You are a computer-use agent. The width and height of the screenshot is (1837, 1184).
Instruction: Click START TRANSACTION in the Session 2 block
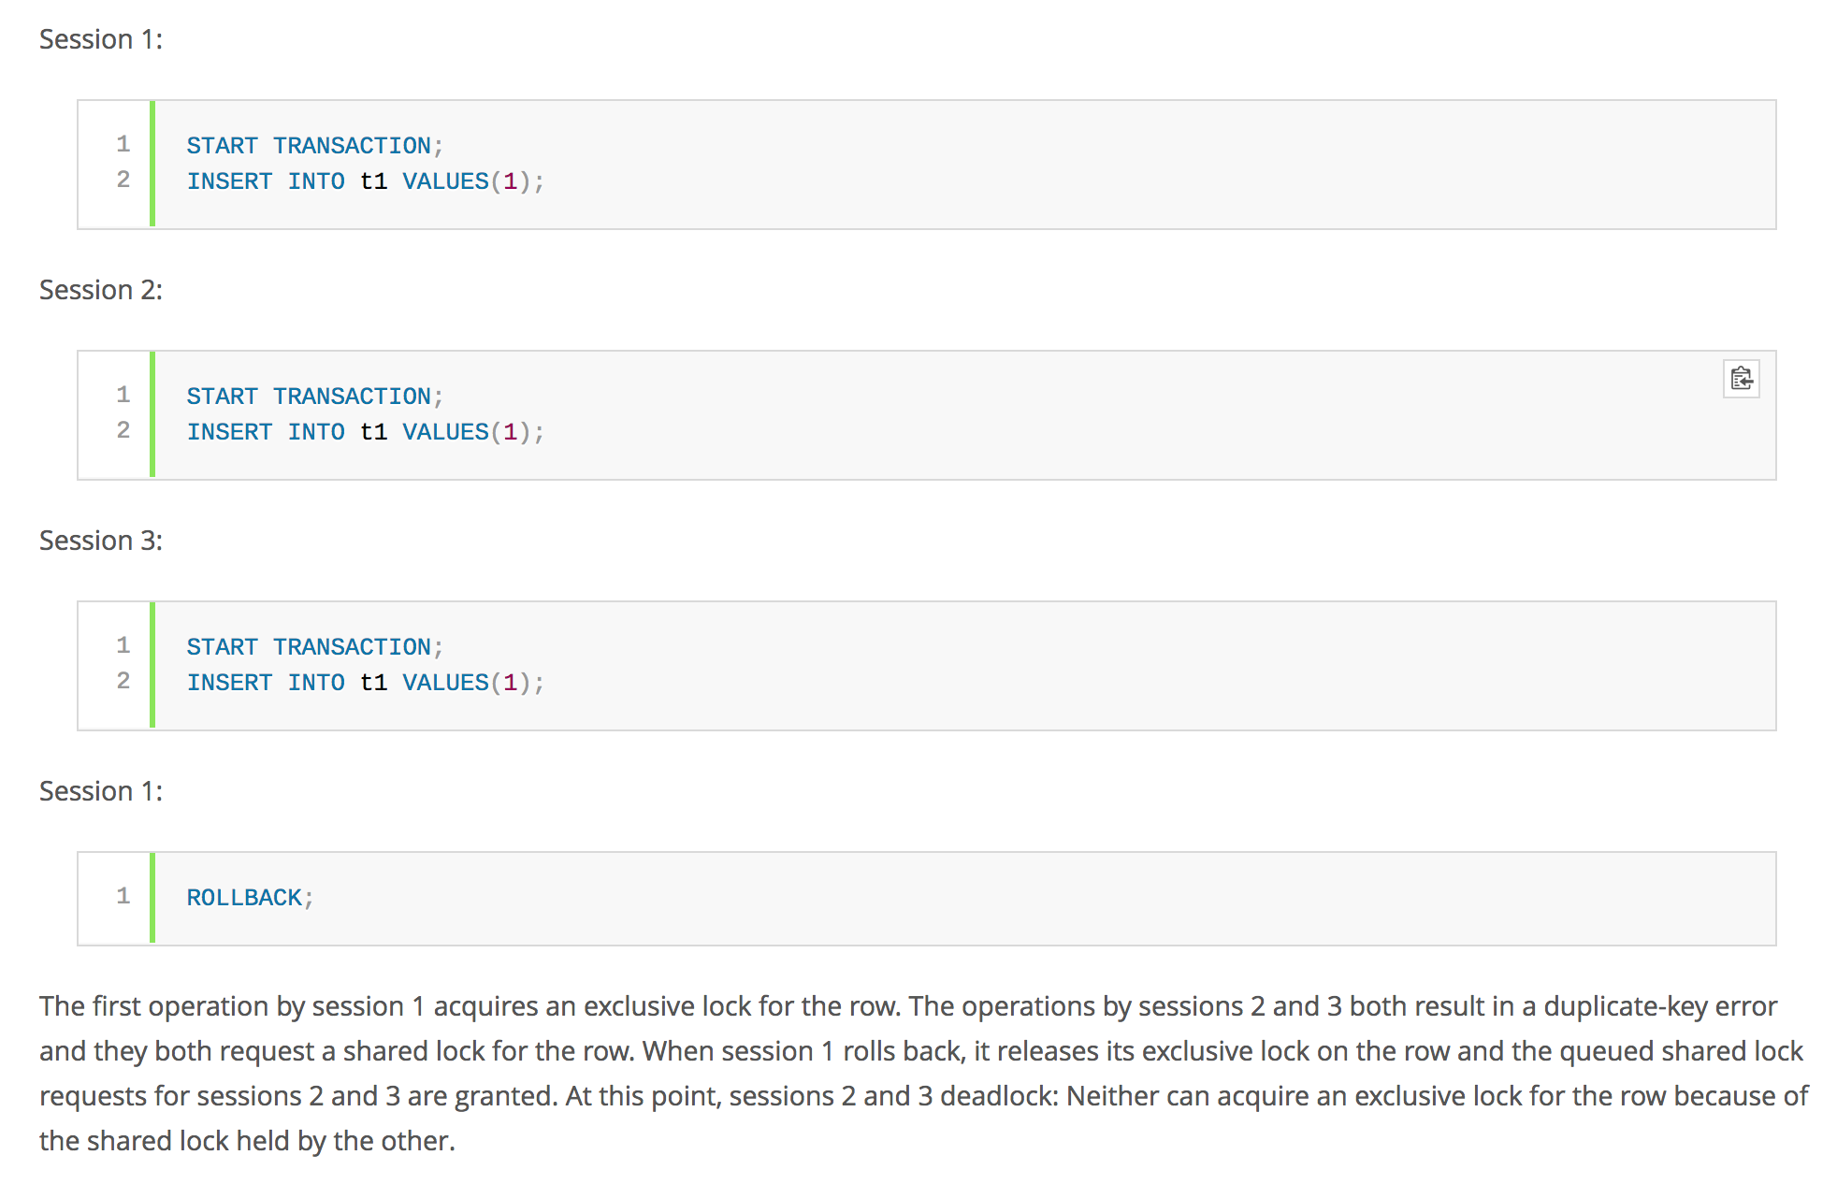[x=314, y=397]
